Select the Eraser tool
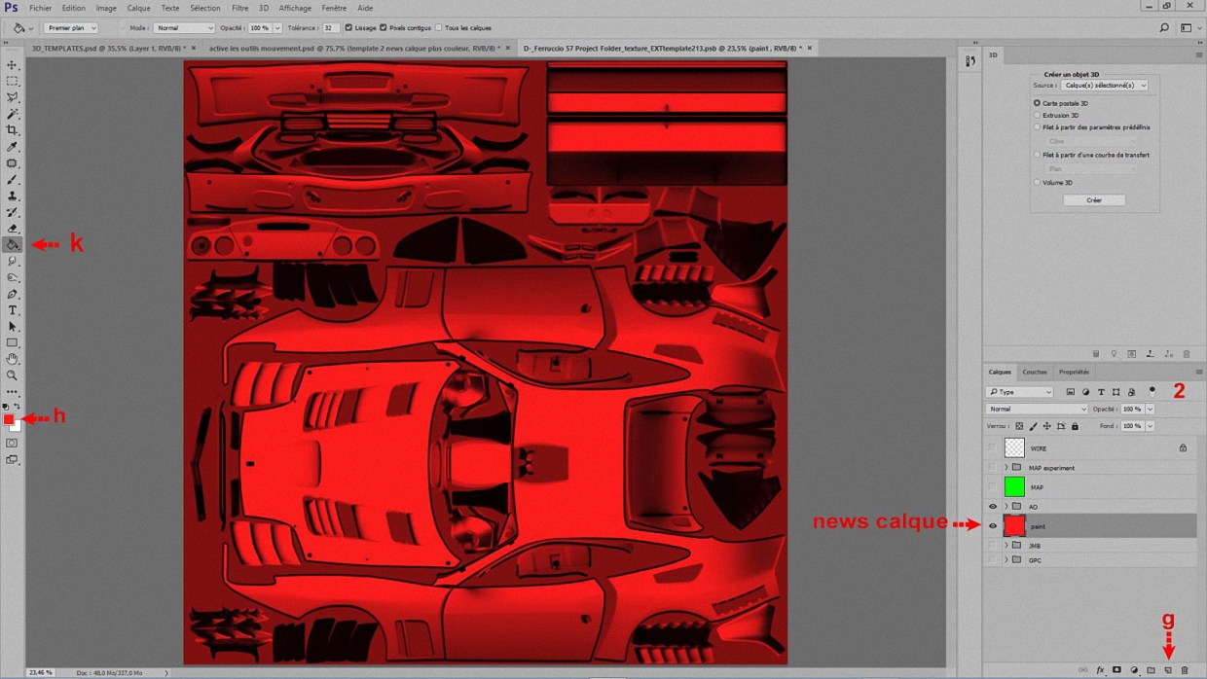The height and width of the screenshot is (679, 1207). [x=13, y=229]
